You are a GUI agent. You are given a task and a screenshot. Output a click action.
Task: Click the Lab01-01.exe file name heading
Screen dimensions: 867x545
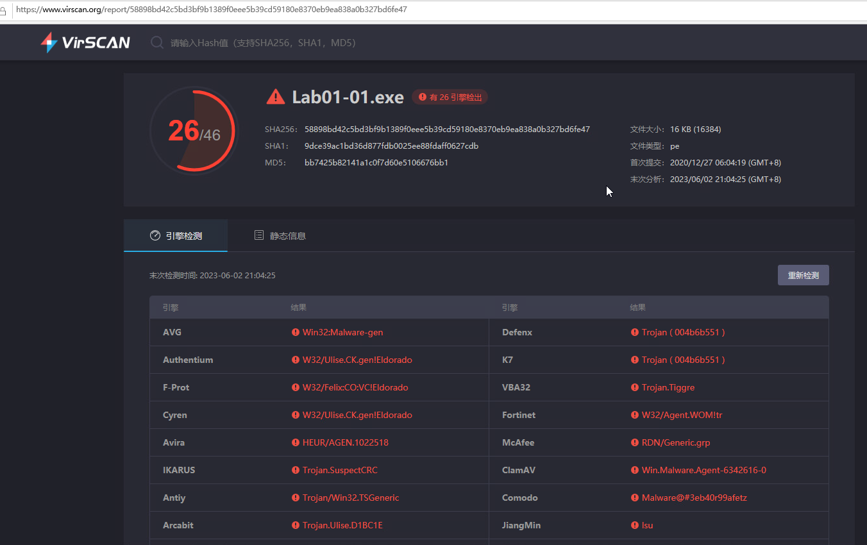(348, 97)
